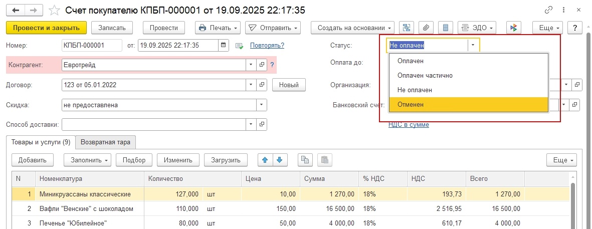
Task: Select status Отменен
Action: coord(469,105)
